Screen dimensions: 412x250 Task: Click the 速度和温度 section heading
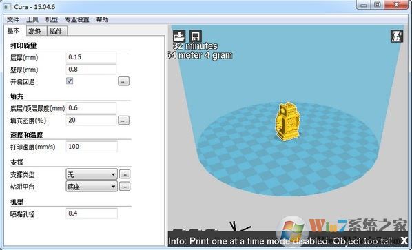(27, 135)
